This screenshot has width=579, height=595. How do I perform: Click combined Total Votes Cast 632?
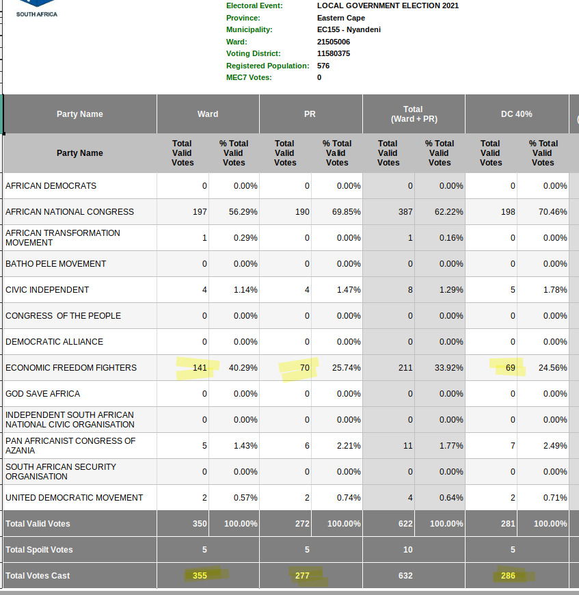pos(405,576)
